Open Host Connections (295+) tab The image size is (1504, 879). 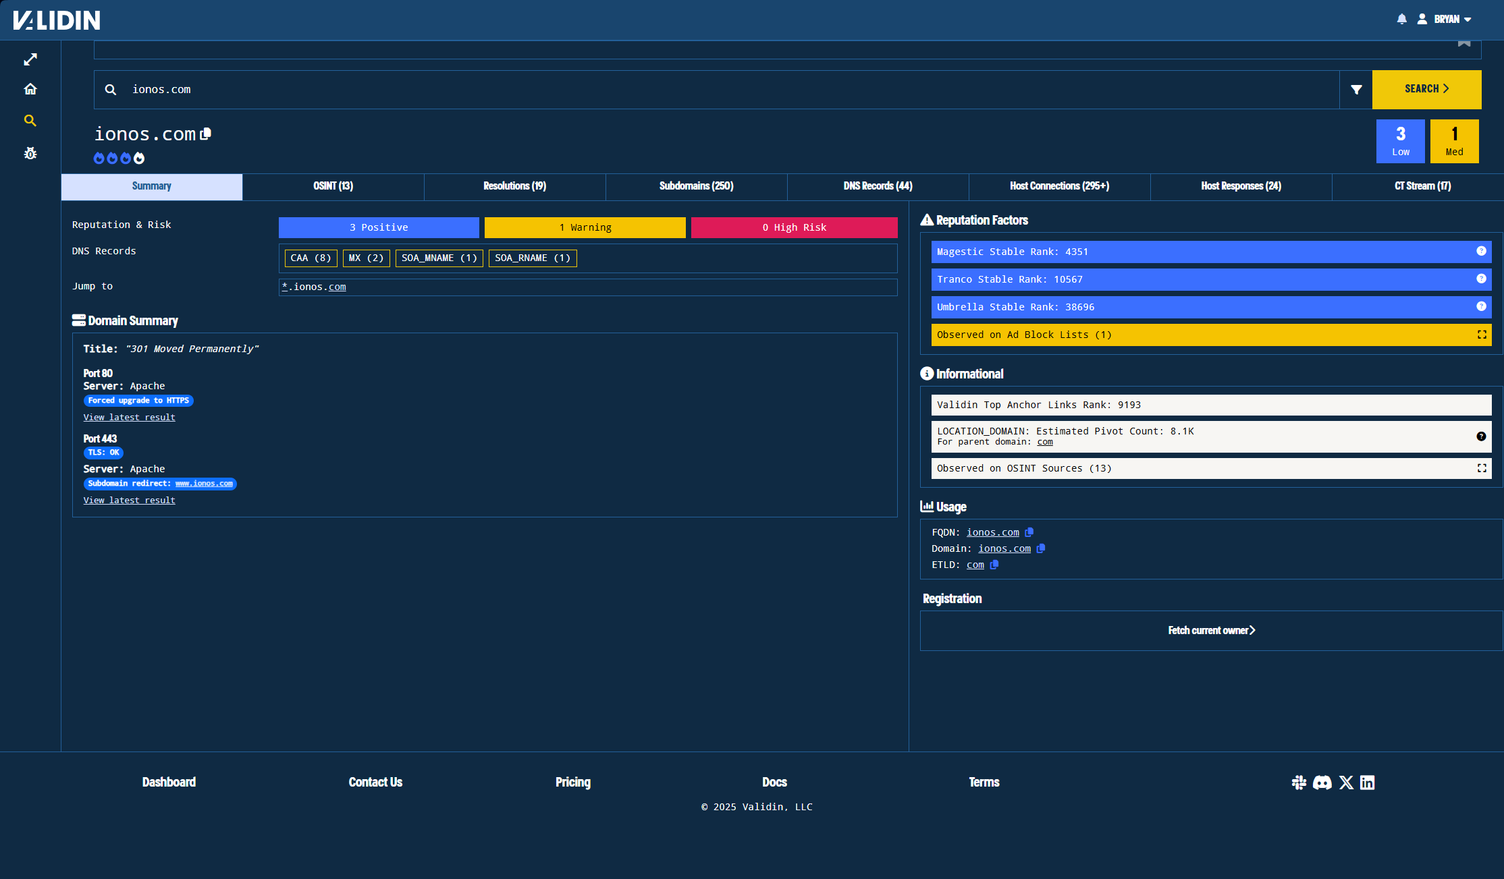tap(1060, 186)
